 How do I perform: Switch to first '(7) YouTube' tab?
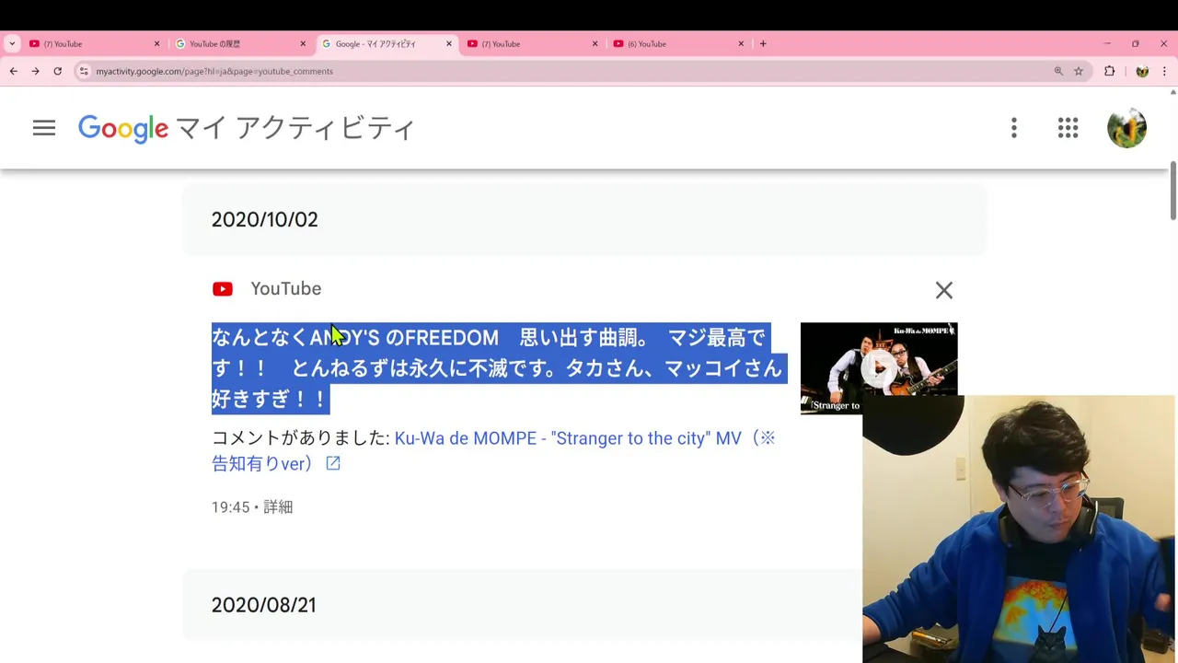coord(94,43)
